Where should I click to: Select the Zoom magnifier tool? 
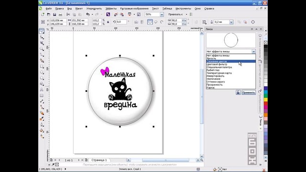[x=42, y=49]
